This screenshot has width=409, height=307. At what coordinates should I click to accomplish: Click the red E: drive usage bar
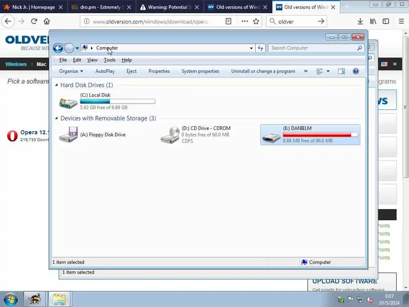click(321, 134)
